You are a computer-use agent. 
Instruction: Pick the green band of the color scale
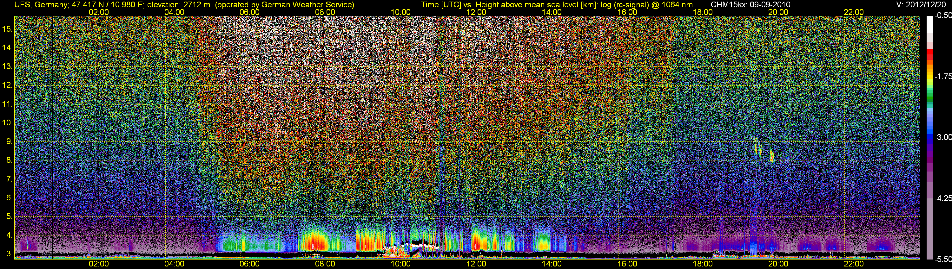pyautogui.click(x=929, y=98)
